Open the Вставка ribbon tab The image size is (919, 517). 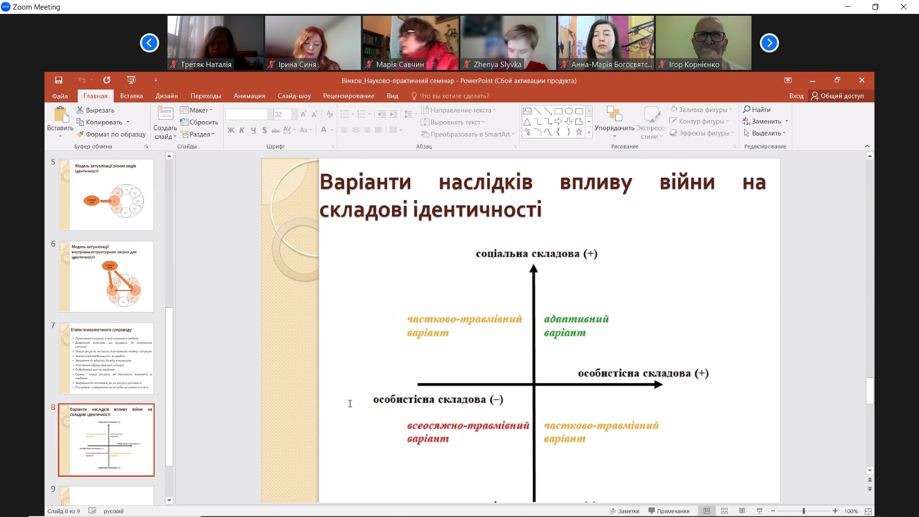coord(131,96)
